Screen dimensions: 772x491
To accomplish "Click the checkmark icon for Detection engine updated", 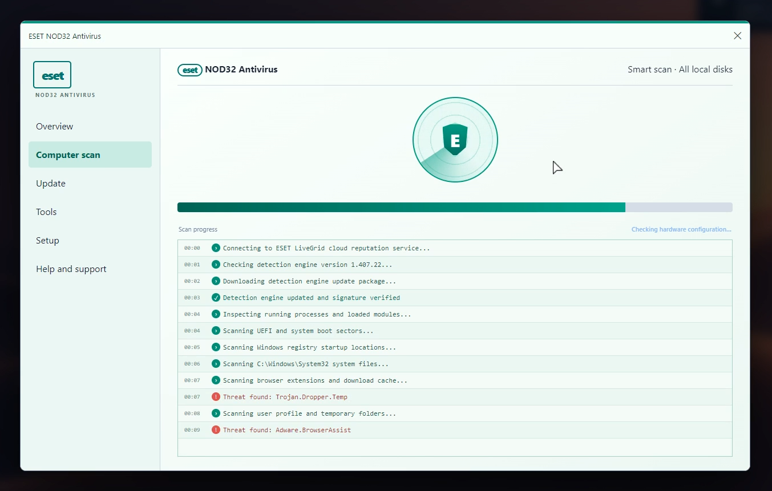I will [216, 298].
